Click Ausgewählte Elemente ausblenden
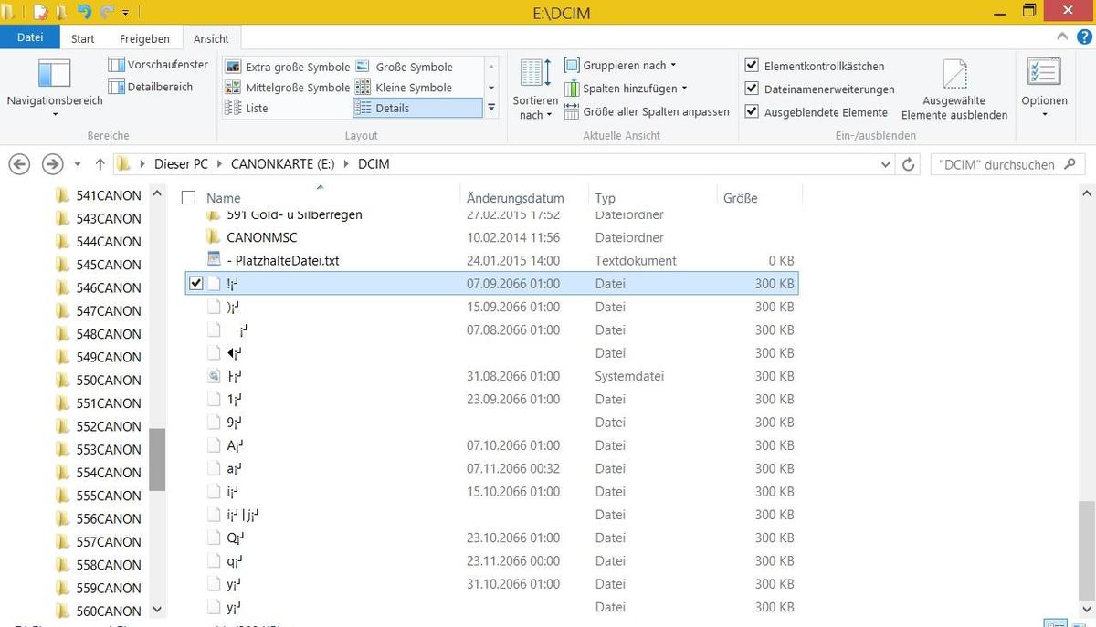The height and width of the screenshot is (627, 1096). point(954,89)
